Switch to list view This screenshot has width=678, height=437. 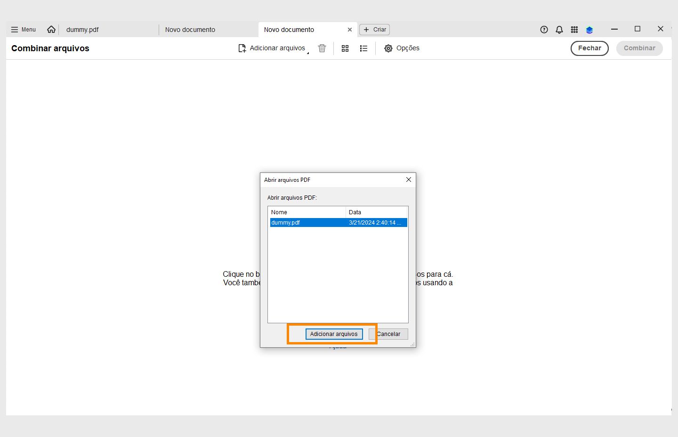[363, 48]
